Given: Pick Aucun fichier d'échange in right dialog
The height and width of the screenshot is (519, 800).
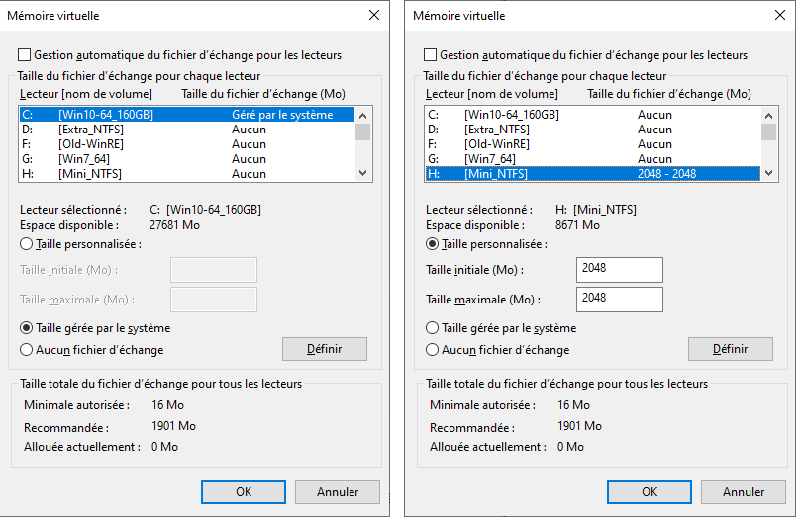Looking at the screenshot, I should (433, 350).
